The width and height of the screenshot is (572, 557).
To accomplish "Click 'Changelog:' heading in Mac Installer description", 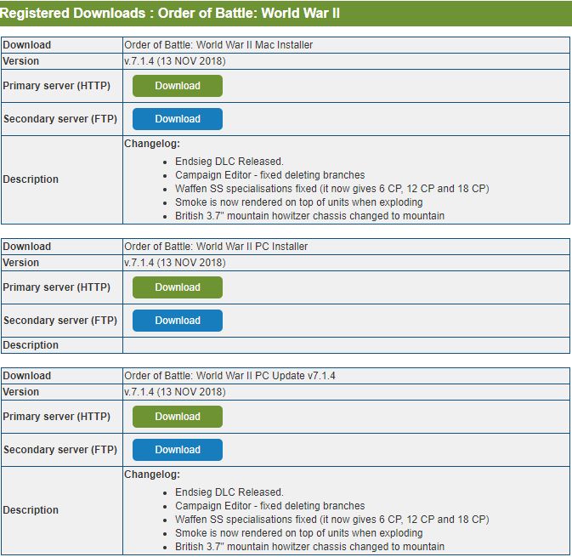I will pyautogui.click(x=152, y=144).
